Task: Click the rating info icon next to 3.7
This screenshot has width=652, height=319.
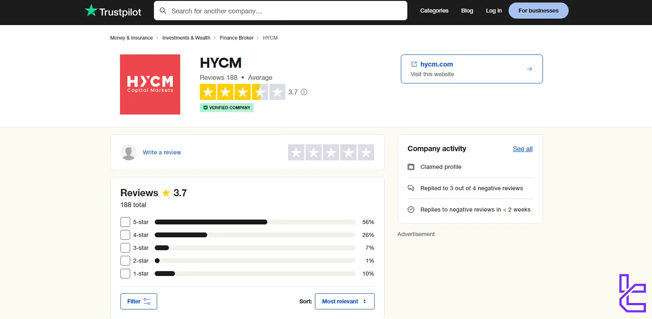Action: click(304, 92)
